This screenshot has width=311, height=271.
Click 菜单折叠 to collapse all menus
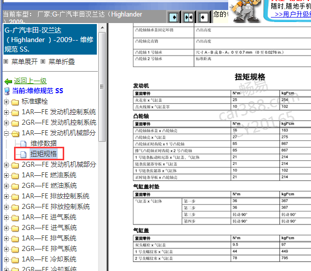click(x=62, y=62)
